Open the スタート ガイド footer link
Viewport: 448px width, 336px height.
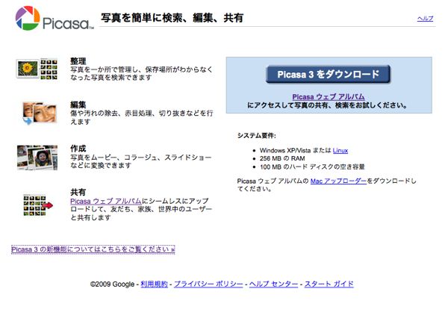[329, 284]
